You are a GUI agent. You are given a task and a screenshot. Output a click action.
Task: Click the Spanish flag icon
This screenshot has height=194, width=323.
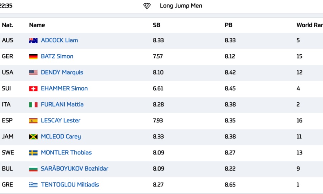[33, 121]
